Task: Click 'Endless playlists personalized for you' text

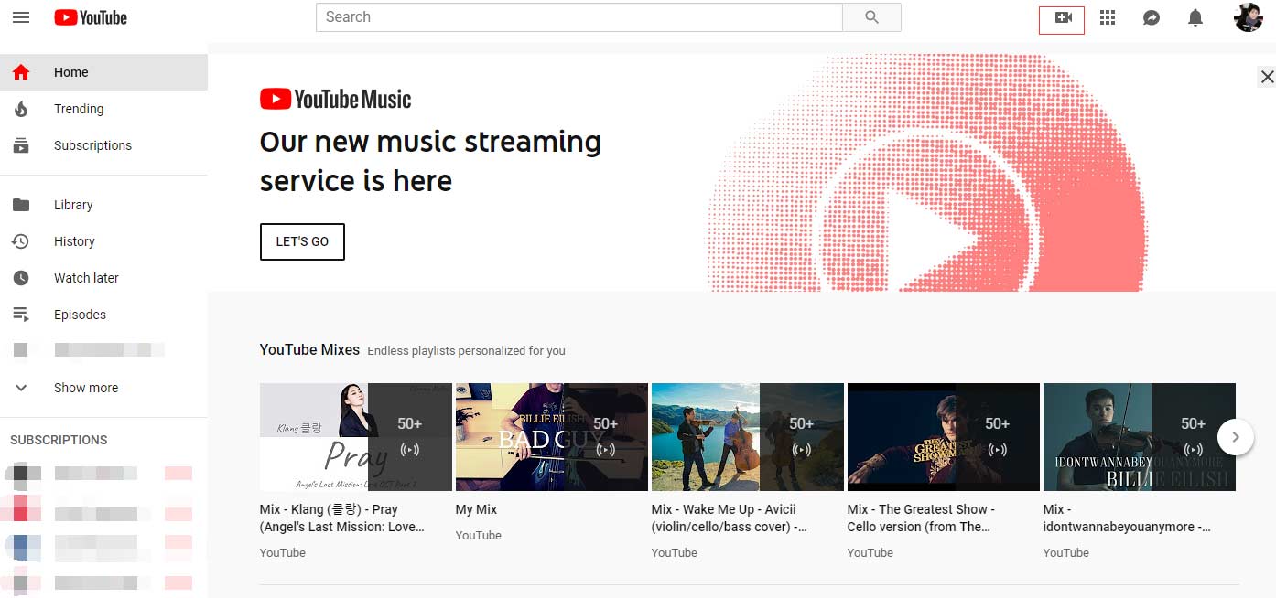Action: [467, 350]
